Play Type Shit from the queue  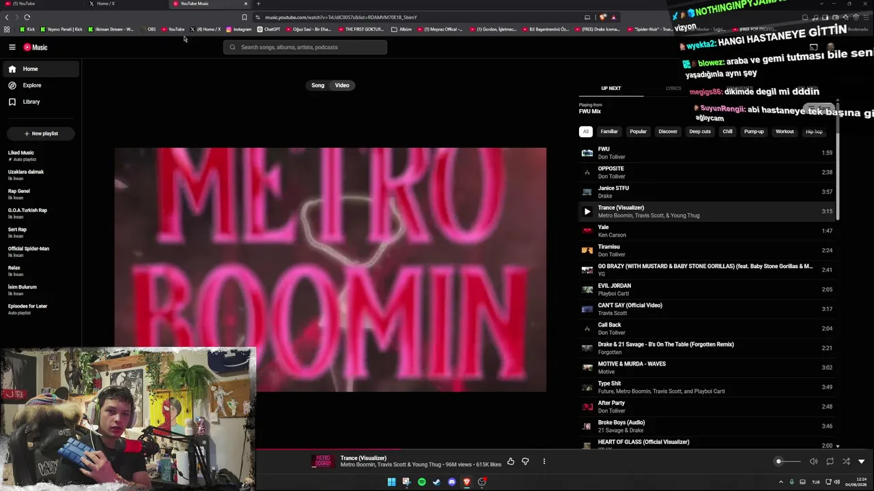click(707, 387)
